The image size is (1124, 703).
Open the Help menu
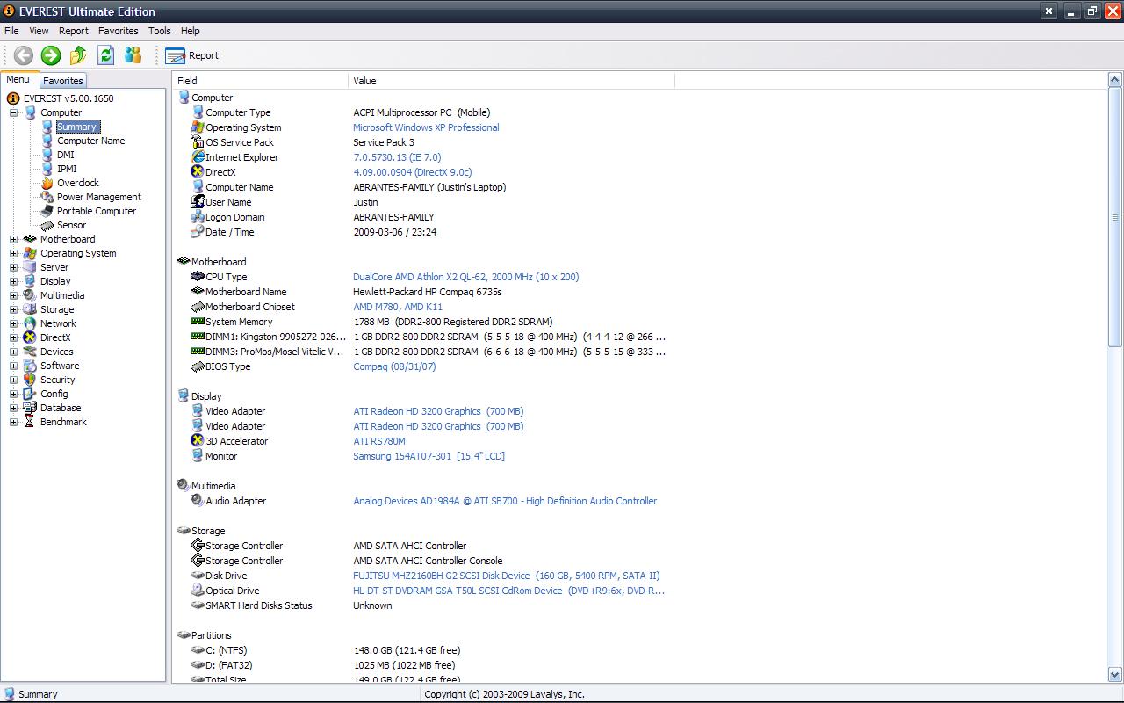191,31
